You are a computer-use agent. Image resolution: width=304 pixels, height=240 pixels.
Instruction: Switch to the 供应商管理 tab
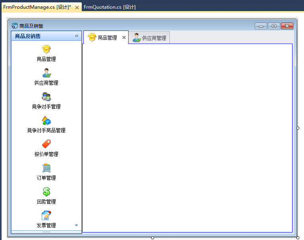coord(149,38)
